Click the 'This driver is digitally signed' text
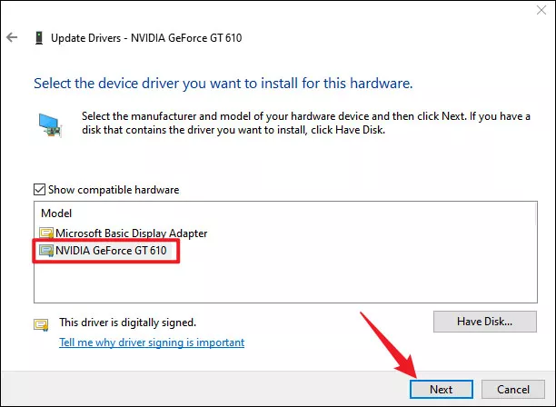This screenshot has height=407, width=556. pyautogui.click(x=128, y=323)
